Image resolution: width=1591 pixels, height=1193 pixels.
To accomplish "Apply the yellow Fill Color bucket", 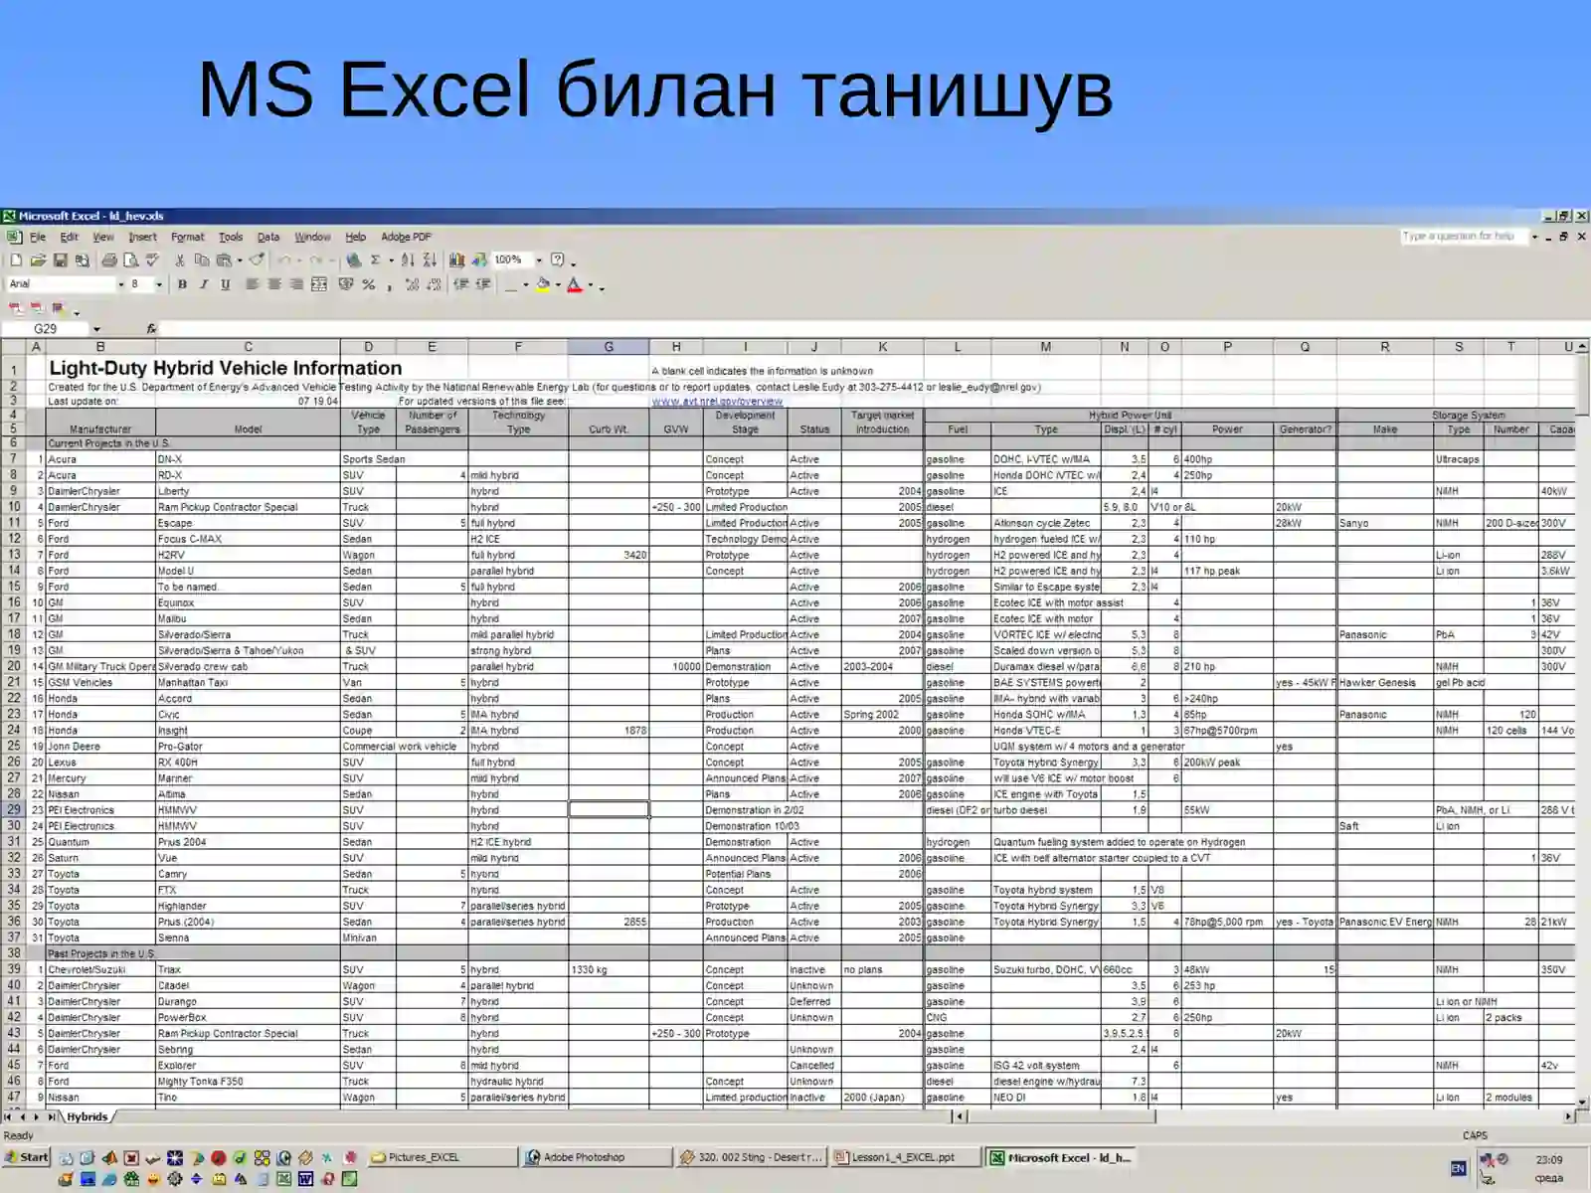I will pyautogui.click(x=543, y=284).
